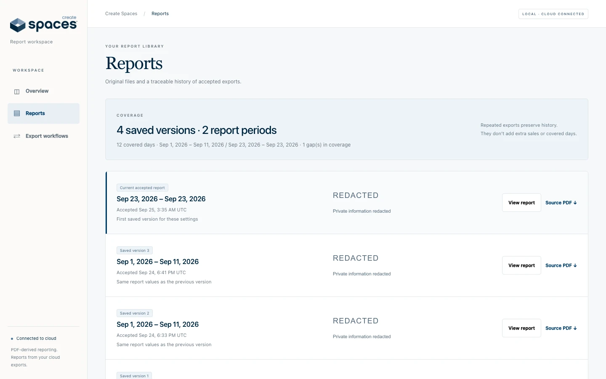Click the Report workspace label
This screenshot has height=379, width=606.
[32, 42]
